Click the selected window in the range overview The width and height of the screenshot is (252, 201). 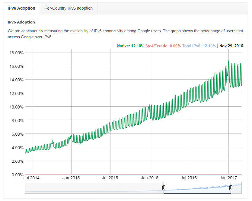coord(197,188)
